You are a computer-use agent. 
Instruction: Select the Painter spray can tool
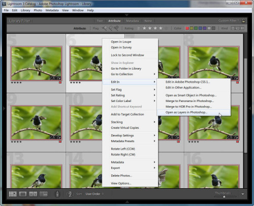point(57,194)
